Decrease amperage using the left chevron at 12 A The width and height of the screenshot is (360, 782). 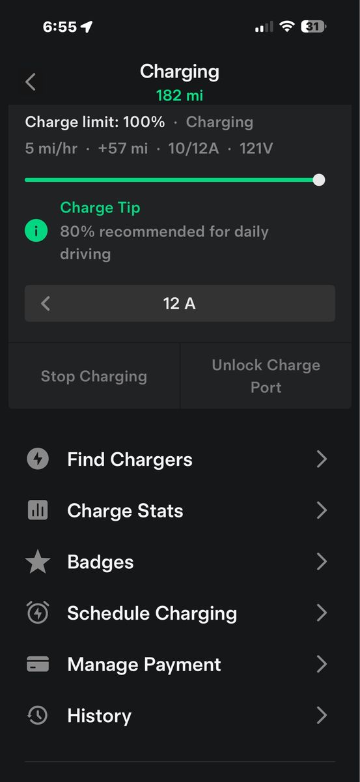click(x=46, y=303)
